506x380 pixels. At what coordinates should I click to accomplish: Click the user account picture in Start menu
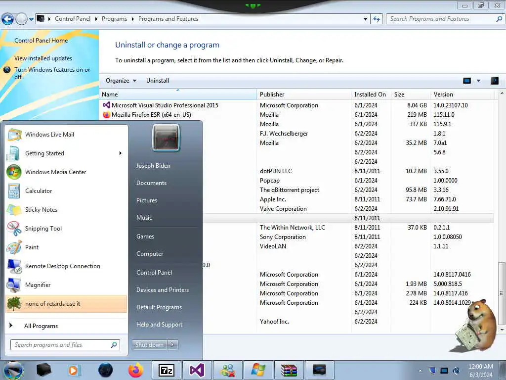pyautogui.click(x=166, y=138)
